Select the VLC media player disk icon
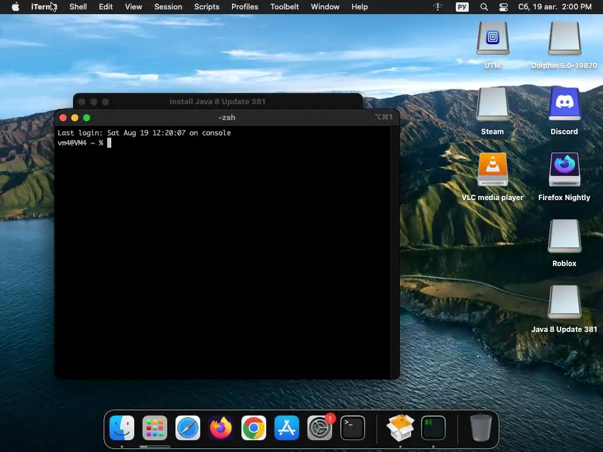The height and width of the screenshot is (452, 603). (493, 169)
